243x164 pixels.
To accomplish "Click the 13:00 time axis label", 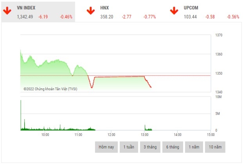I will (144, 135).
